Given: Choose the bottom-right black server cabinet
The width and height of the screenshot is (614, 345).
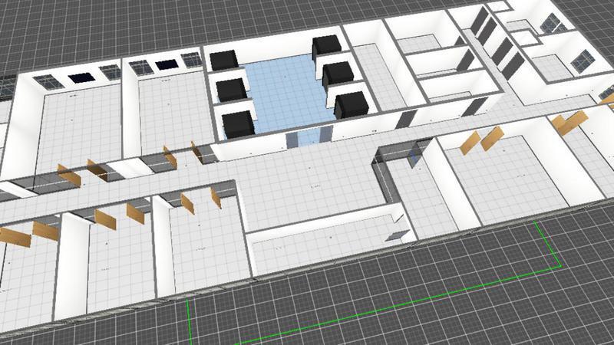Looking at the screenshot, I should point(349,103).
